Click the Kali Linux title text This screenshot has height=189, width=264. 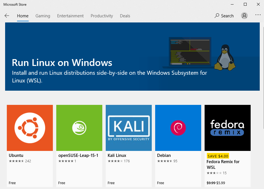tap(117, 155)
